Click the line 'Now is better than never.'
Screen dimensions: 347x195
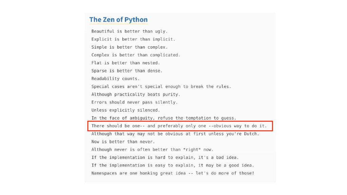tap(123, 142)
